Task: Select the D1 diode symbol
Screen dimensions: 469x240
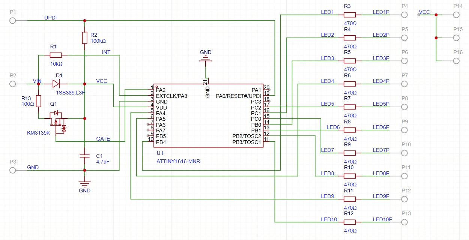Action: (x=56, y=83)
